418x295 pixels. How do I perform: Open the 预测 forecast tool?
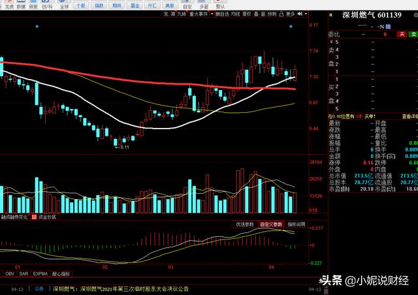click(272, 14)
